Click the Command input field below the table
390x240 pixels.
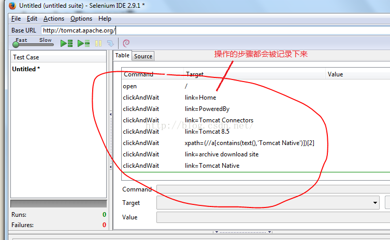click(x=273, y=189)
